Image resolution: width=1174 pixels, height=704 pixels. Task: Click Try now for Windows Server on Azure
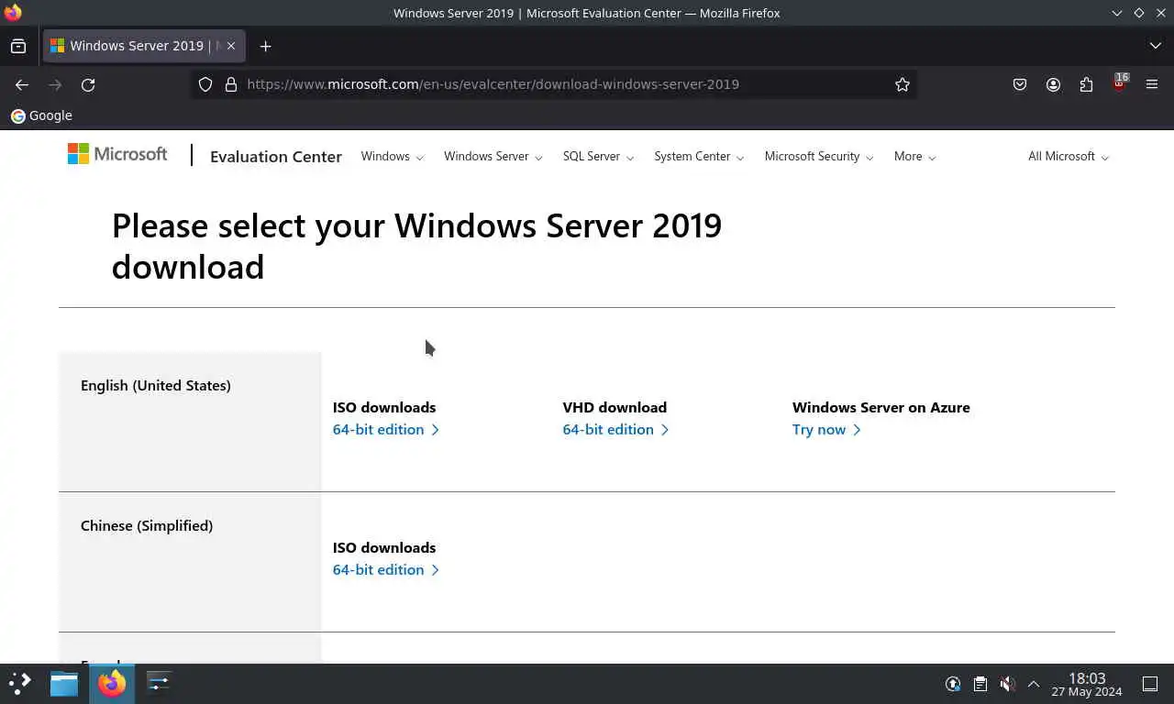(x=826, y=430)
